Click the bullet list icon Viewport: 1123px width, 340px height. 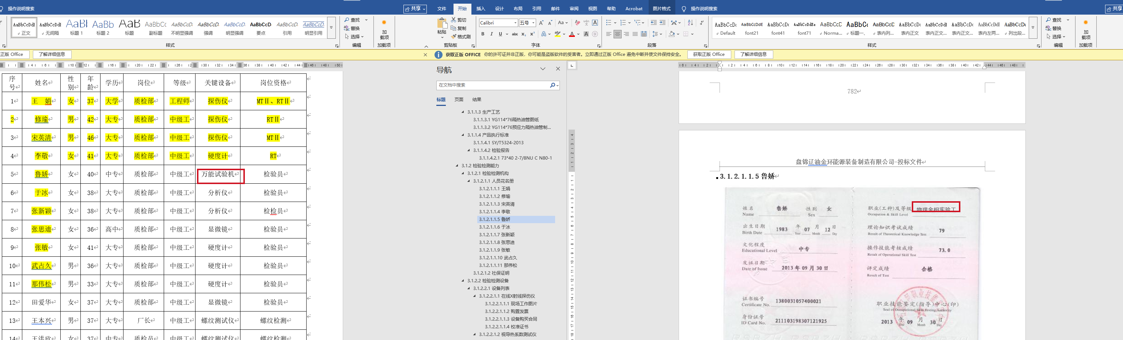[608, 23]
